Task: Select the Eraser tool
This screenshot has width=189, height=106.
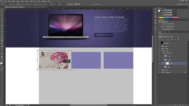Action: coord(2,36)
